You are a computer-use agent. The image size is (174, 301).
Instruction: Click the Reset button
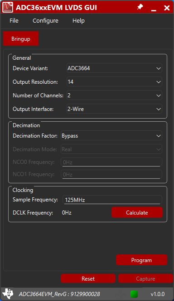pos(88,278)
